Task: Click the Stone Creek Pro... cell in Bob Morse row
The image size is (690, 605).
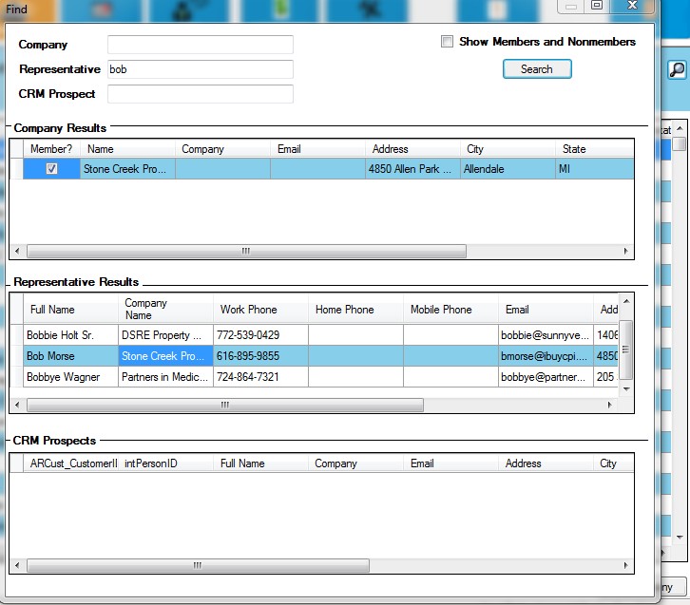Action: 165,356
